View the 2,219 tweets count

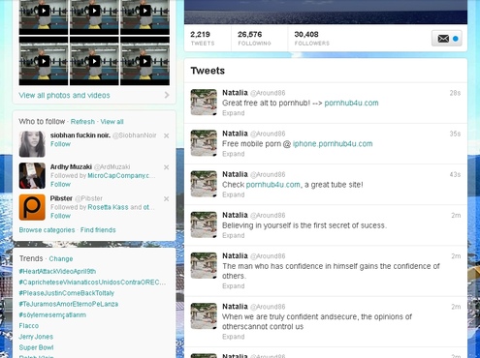point(203,38)
